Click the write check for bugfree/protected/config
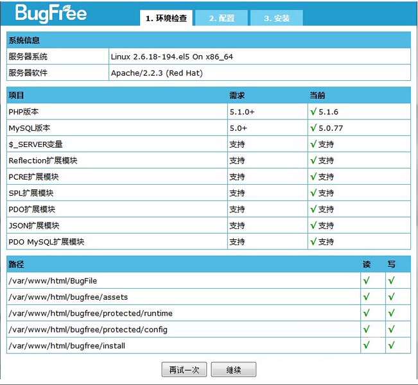 (x=391, y=329)
